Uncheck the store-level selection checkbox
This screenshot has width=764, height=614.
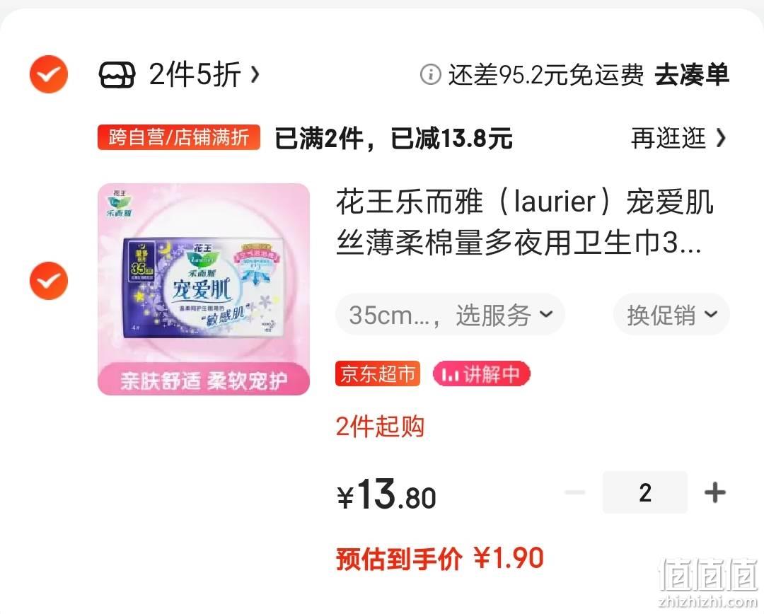coord(49,74)
